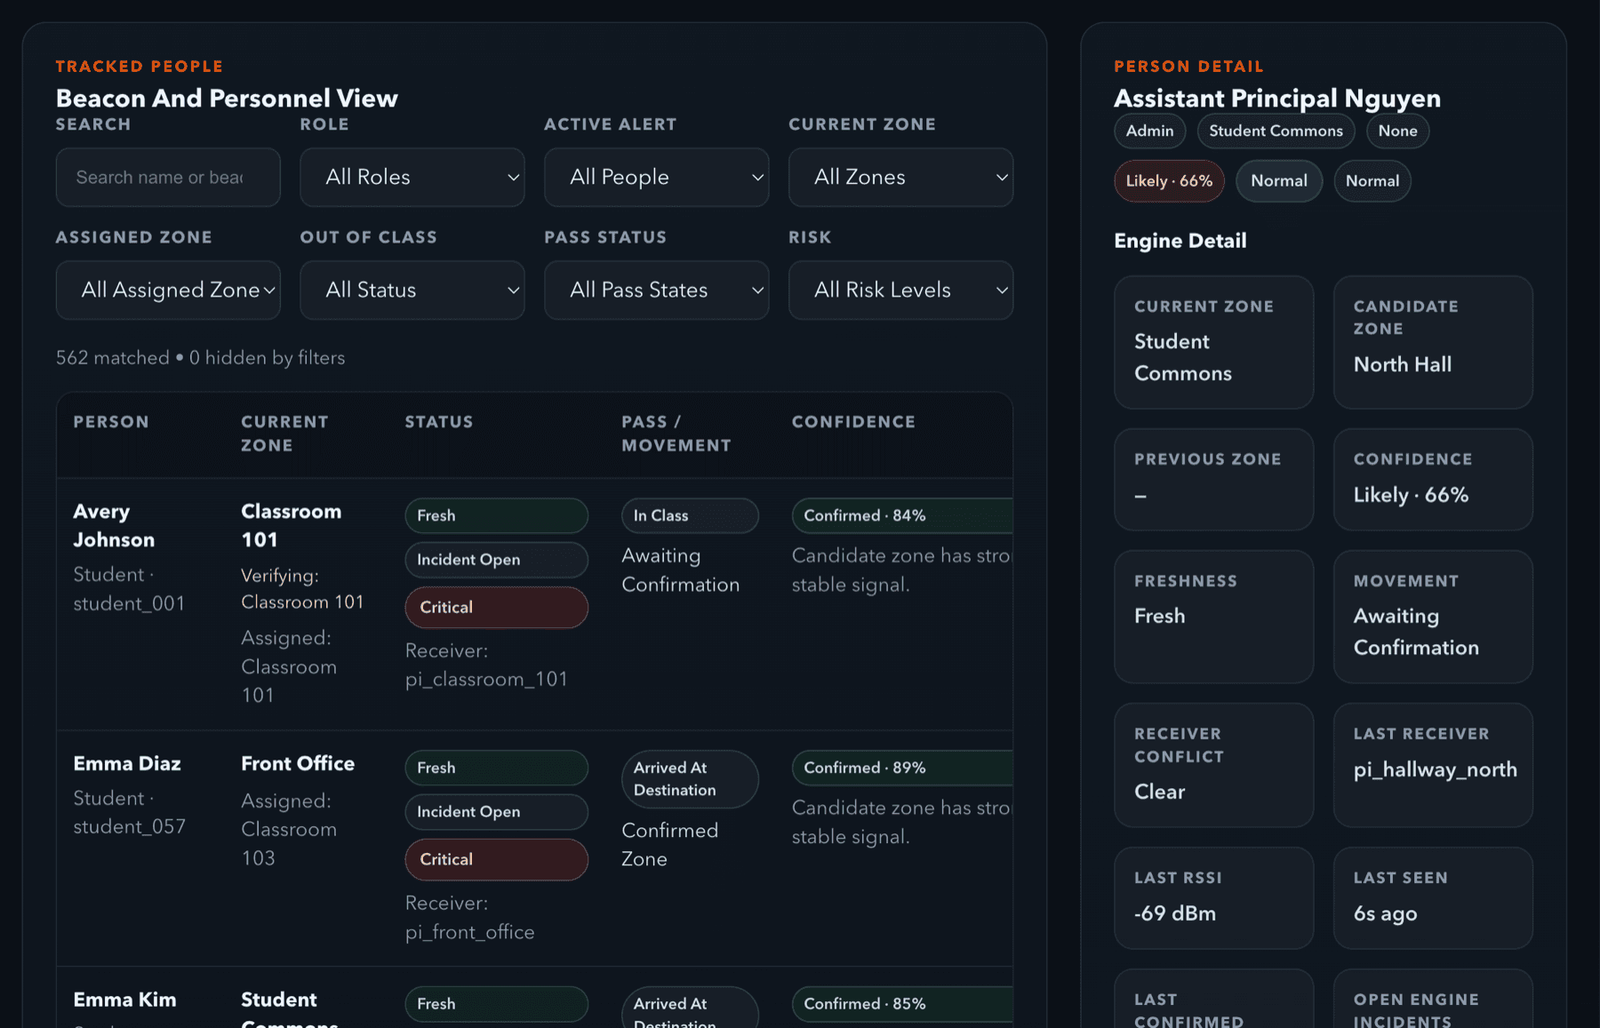The height and width of the screenshot is (1028, 1600).
Task: Click the Candidate Zone North Hall card
Action: (x=1433, y=342)
